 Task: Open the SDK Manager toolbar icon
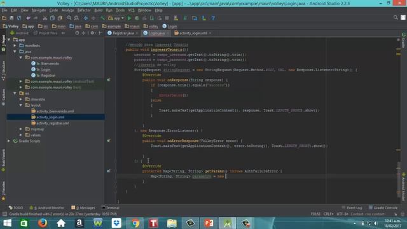pyautogui.click(x=203, y=18)
